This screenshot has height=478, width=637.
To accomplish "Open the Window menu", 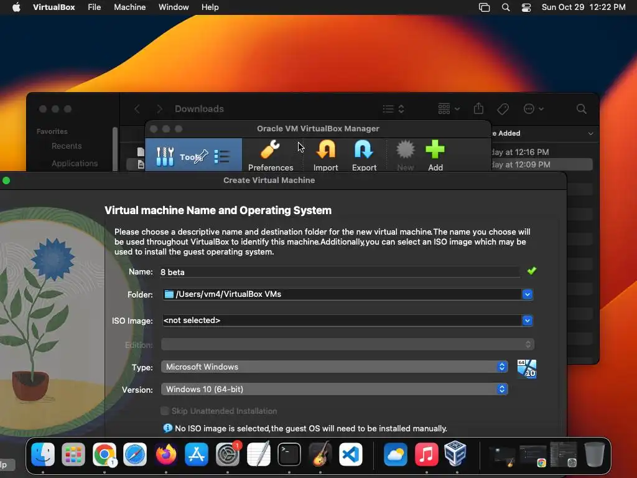I will 174,7.
